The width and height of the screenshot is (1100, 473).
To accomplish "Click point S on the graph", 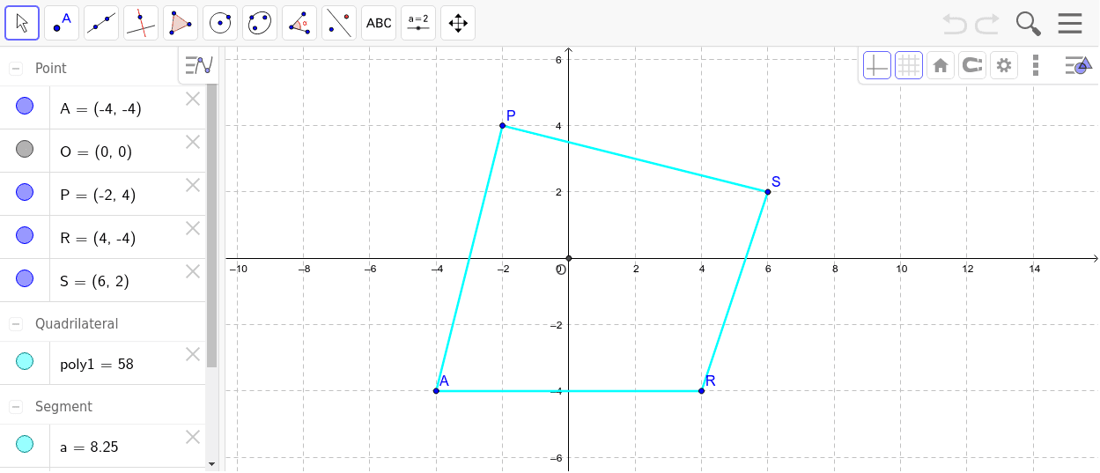I will coord(768,192).
